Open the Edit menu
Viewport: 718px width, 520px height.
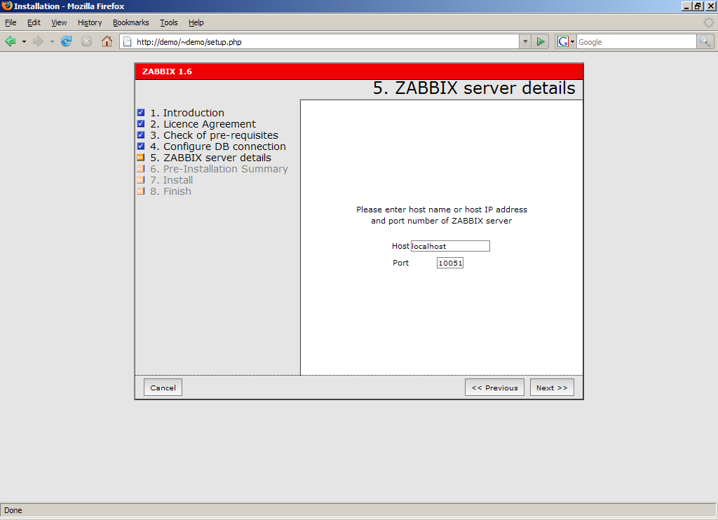pos(34,22)
